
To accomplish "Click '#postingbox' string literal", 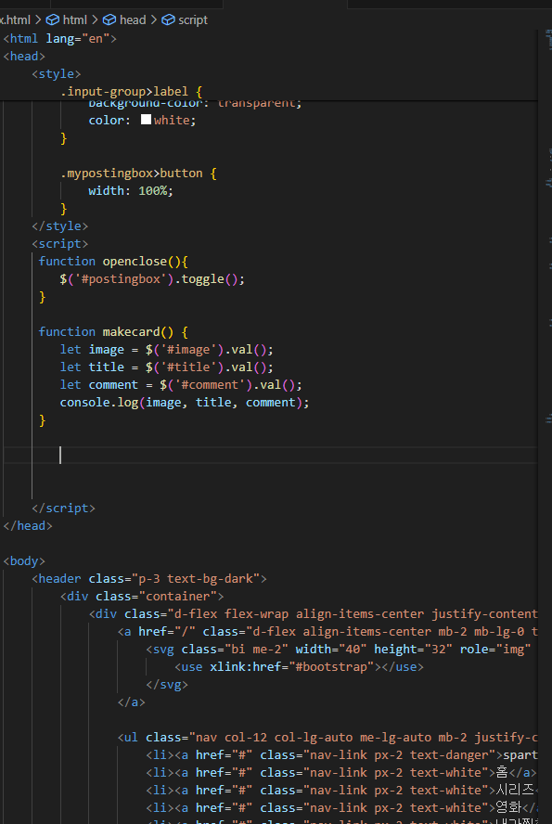I will 121,278.
